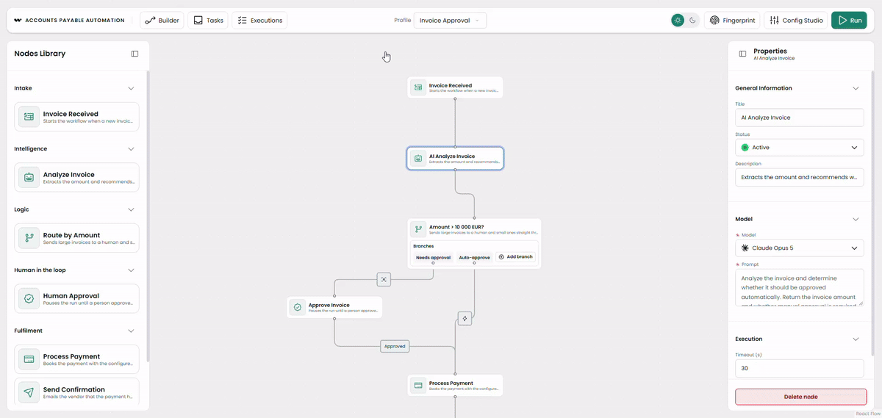The width and height of the screenshot is (882, 418).
Task: Collapse the Execution section
Action: coord(856,339)
